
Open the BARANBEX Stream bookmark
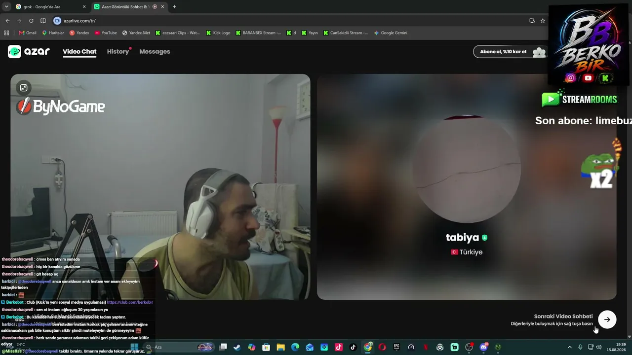(x=258, y=33)
